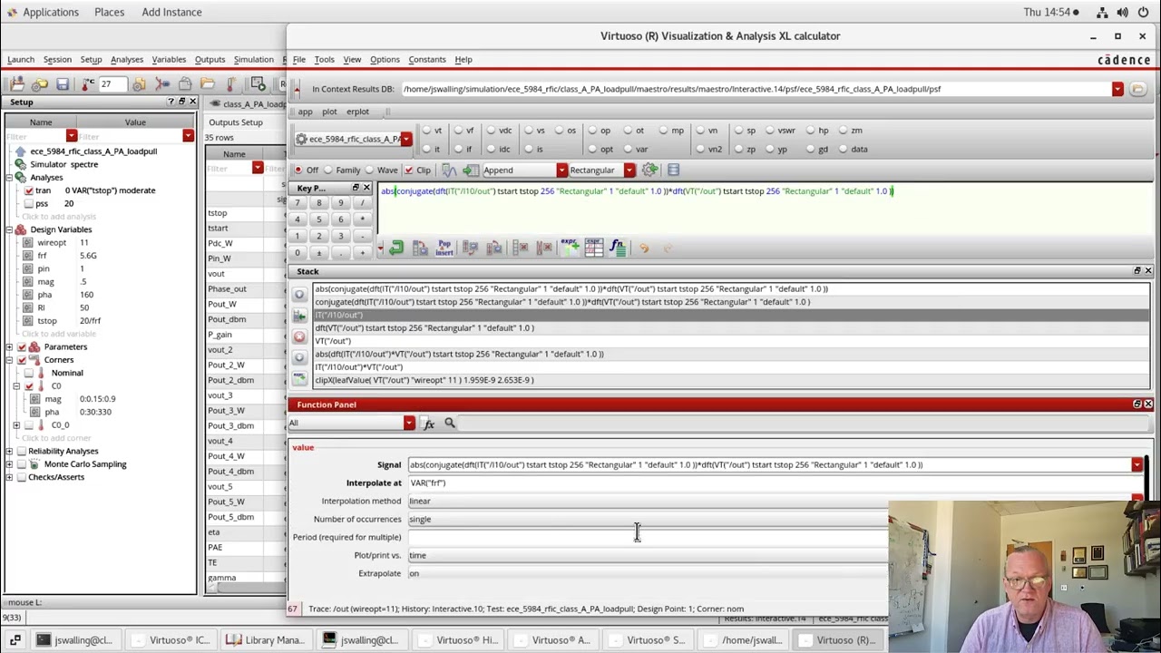1161x653 pixels.
Task: Click the thermometer temperature icon in ADE toolbar
Action: pos(88,84)
